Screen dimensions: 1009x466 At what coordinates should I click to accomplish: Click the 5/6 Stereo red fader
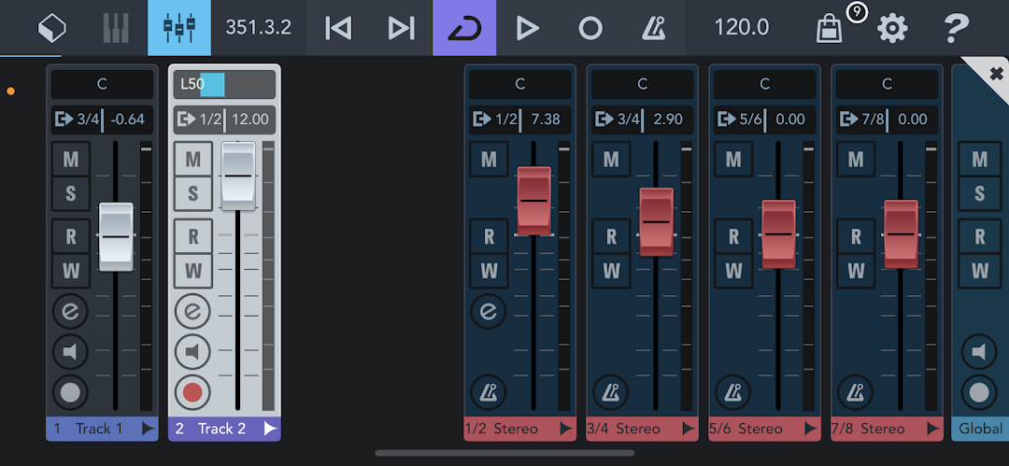(778, 233)
